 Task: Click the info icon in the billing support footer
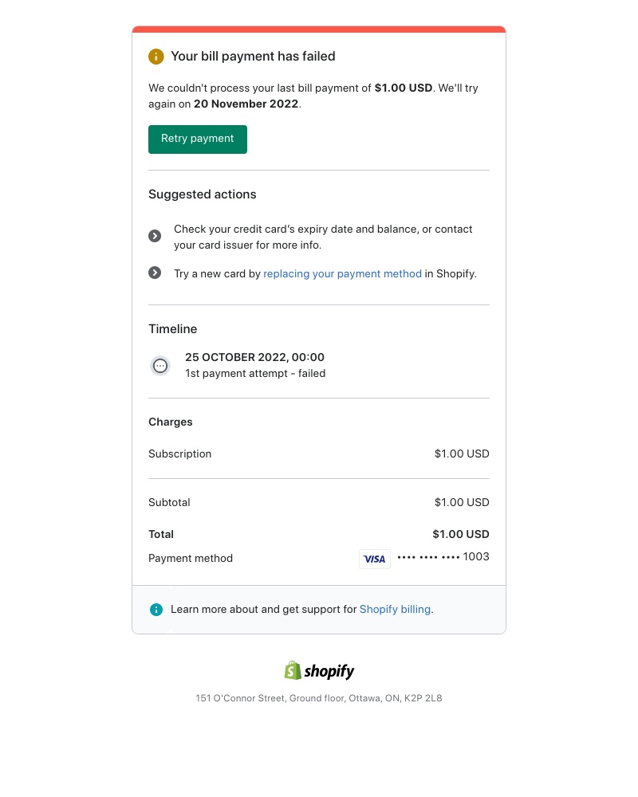coord(156,609)
